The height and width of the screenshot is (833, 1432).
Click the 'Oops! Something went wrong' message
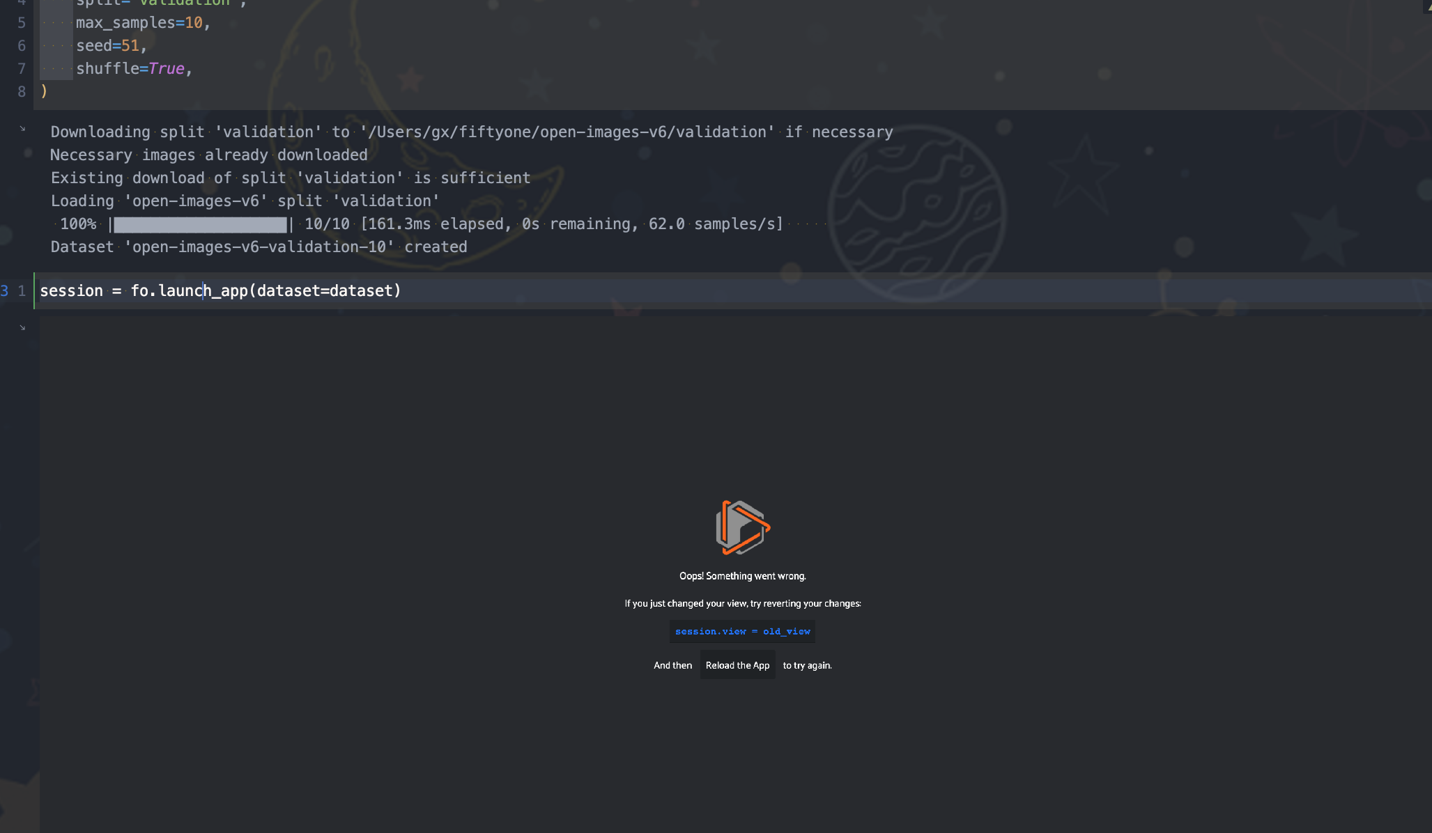(x=742, y=575)
